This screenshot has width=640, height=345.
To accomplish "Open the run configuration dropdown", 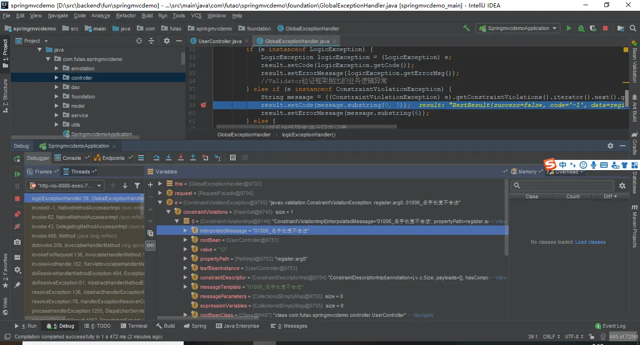I will (518, 28).
